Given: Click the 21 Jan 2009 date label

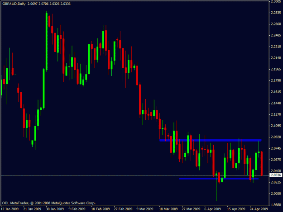Looking at the screenshot, I should (x=32, y=209).
